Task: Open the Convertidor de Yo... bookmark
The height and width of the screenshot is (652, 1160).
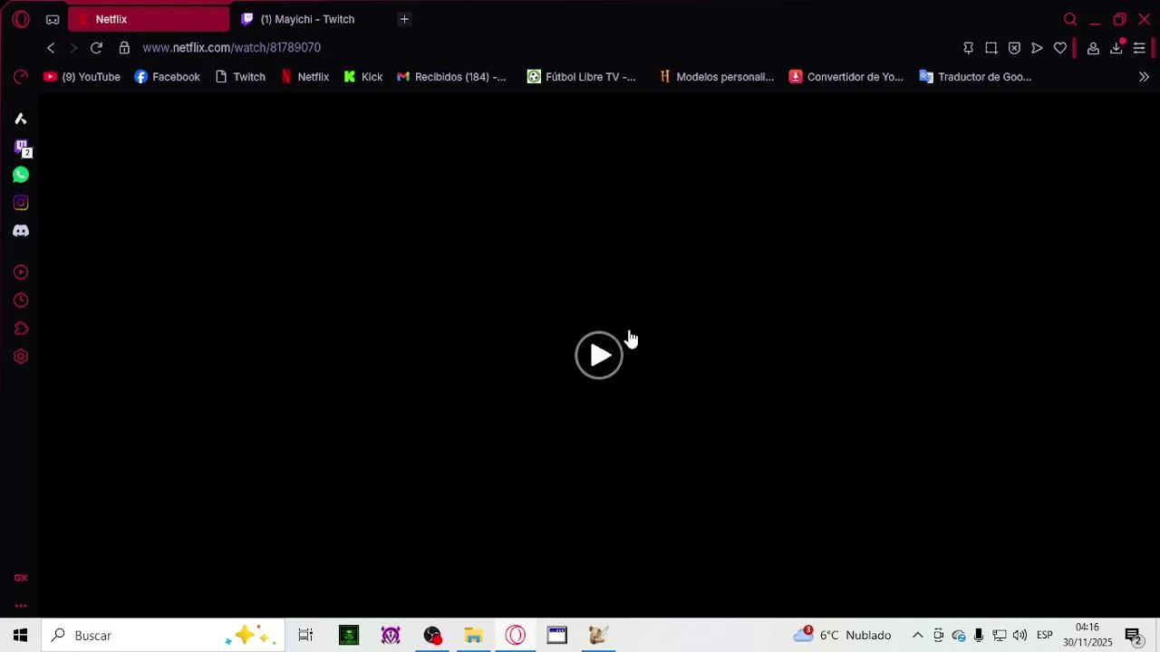Action: pos(846,77)
